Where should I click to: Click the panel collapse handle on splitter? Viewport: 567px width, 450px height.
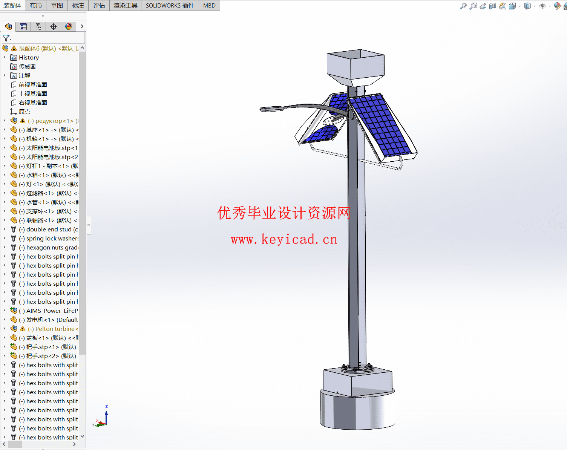(89, 225)
